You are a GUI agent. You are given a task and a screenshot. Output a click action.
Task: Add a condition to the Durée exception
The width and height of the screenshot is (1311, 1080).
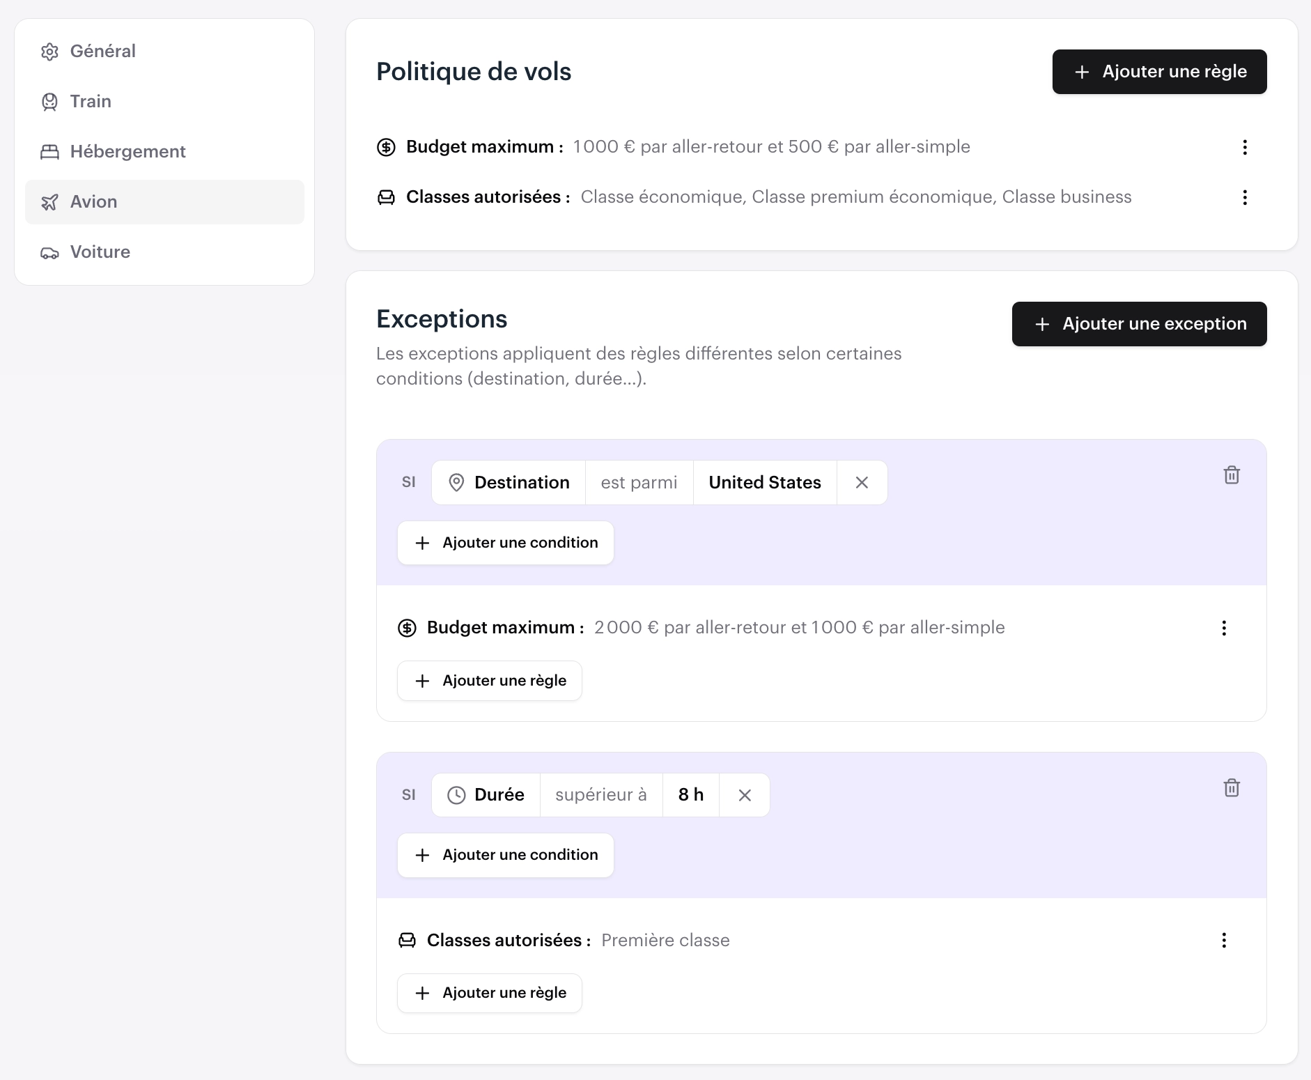(x=506, y=855)
